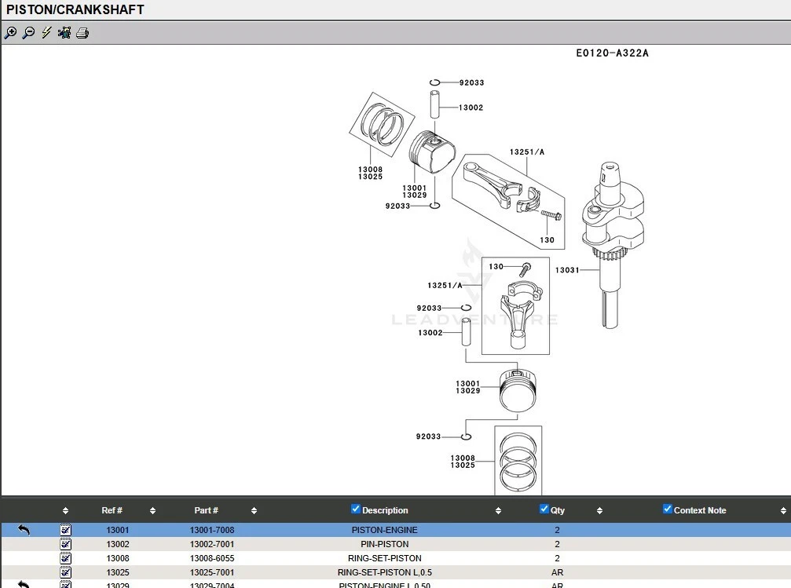
Task: Print the piston/crankshaft diagram
Action: tap(82, 33)
